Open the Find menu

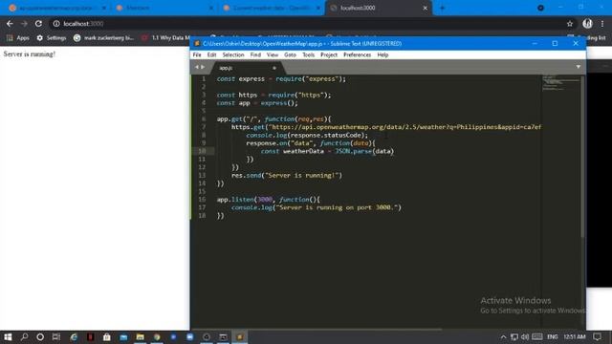[x=255, y=55]
